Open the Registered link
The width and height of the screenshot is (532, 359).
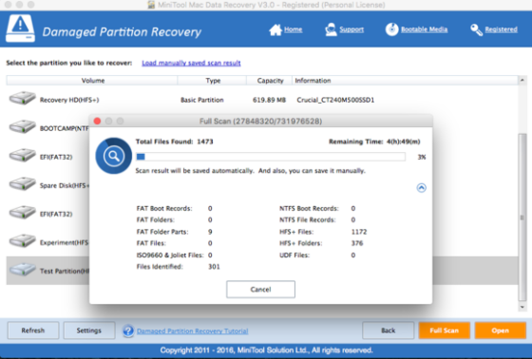[502, 29]
